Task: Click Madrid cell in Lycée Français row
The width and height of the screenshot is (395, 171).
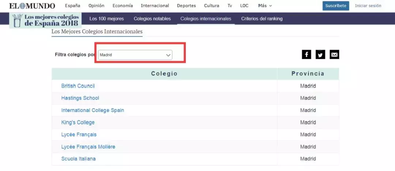Action: tap(308, 135)
